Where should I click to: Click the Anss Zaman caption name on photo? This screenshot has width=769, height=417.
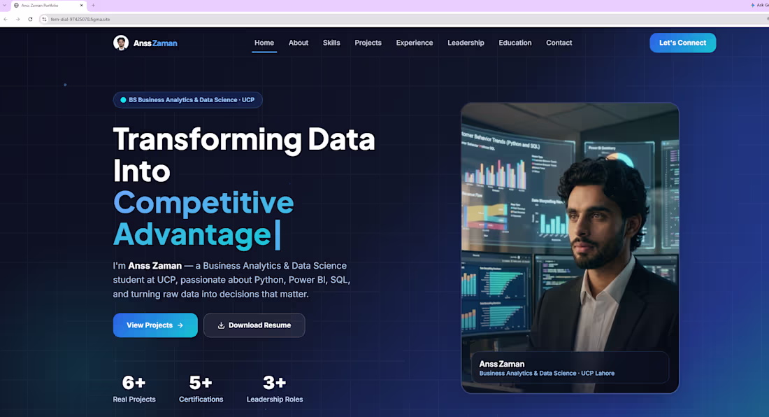pyautogui.click(x=501, y=364)
